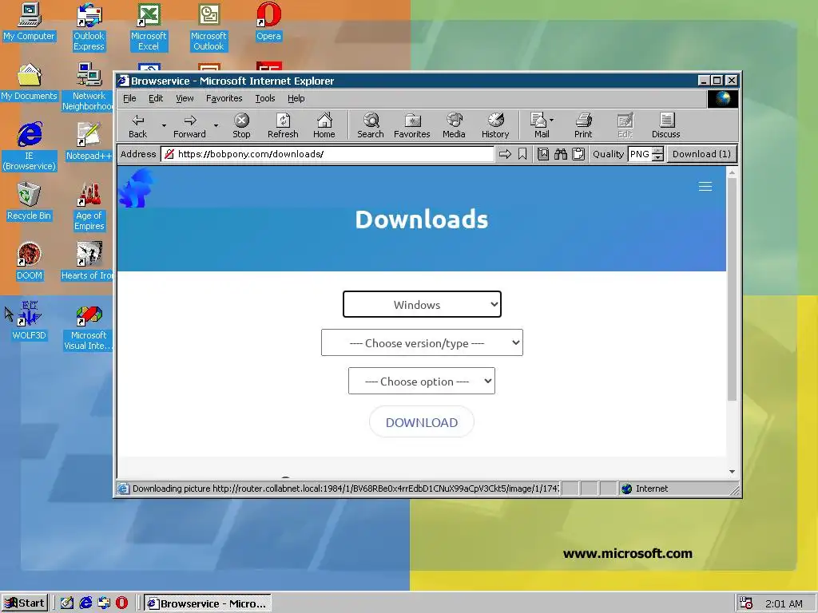Open the Choose option dropdown
This screenshot has width=818, height=613.
(422, 381)
